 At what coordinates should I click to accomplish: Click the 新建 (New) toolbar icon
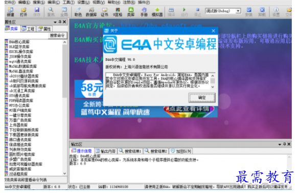click(x=10, y=12)
